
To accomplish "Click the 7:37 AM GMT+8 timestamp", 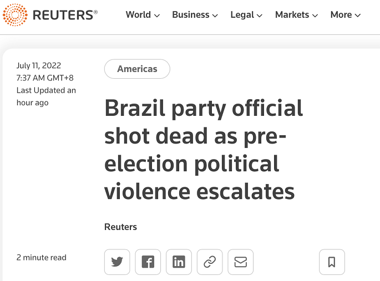I will [x=45, y=78].
